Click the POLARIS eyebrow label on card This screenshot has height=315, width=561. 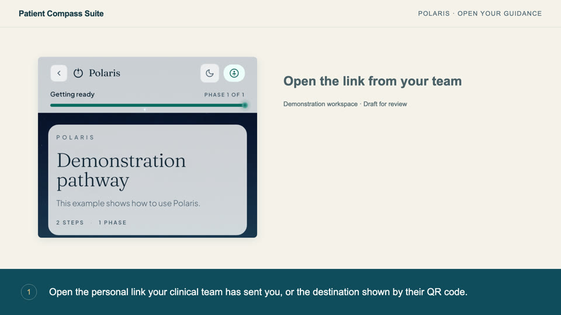point(75,138)
